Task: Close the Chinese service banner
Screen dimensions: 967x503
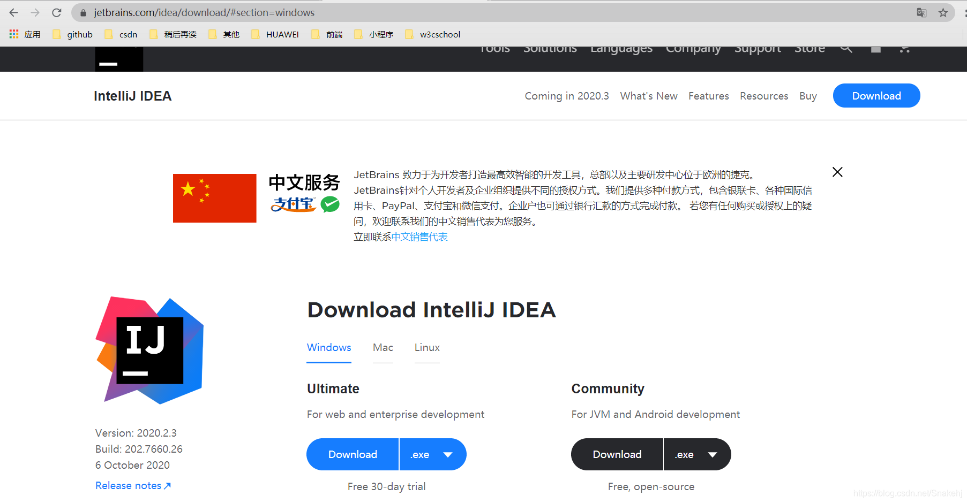Action: click(837, 172)
